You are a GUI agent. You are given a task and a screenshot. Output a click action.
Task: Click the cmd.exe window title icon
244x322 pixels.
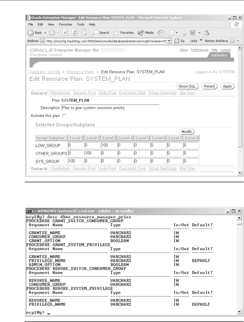point(29,211)
